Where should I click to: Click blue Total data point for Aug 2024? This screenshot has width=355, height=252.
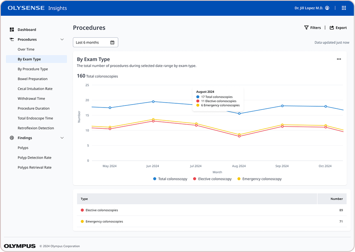click(239, 114)
